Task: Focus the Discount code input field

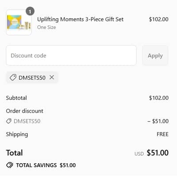Action: [71, 55]
